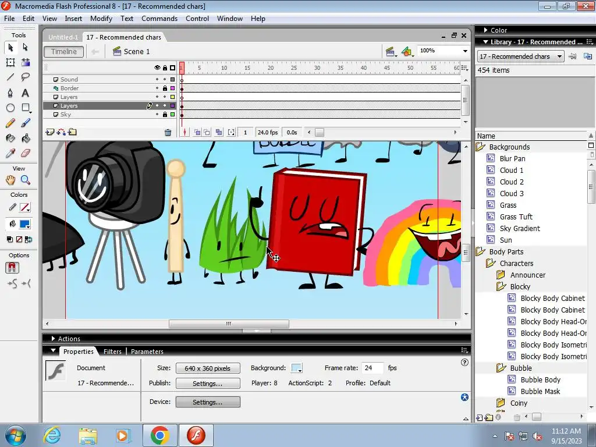Click the Insert Layer Folder icon
Image resolution: width=596 pixels, height=447 pixels.
(72, 132)
